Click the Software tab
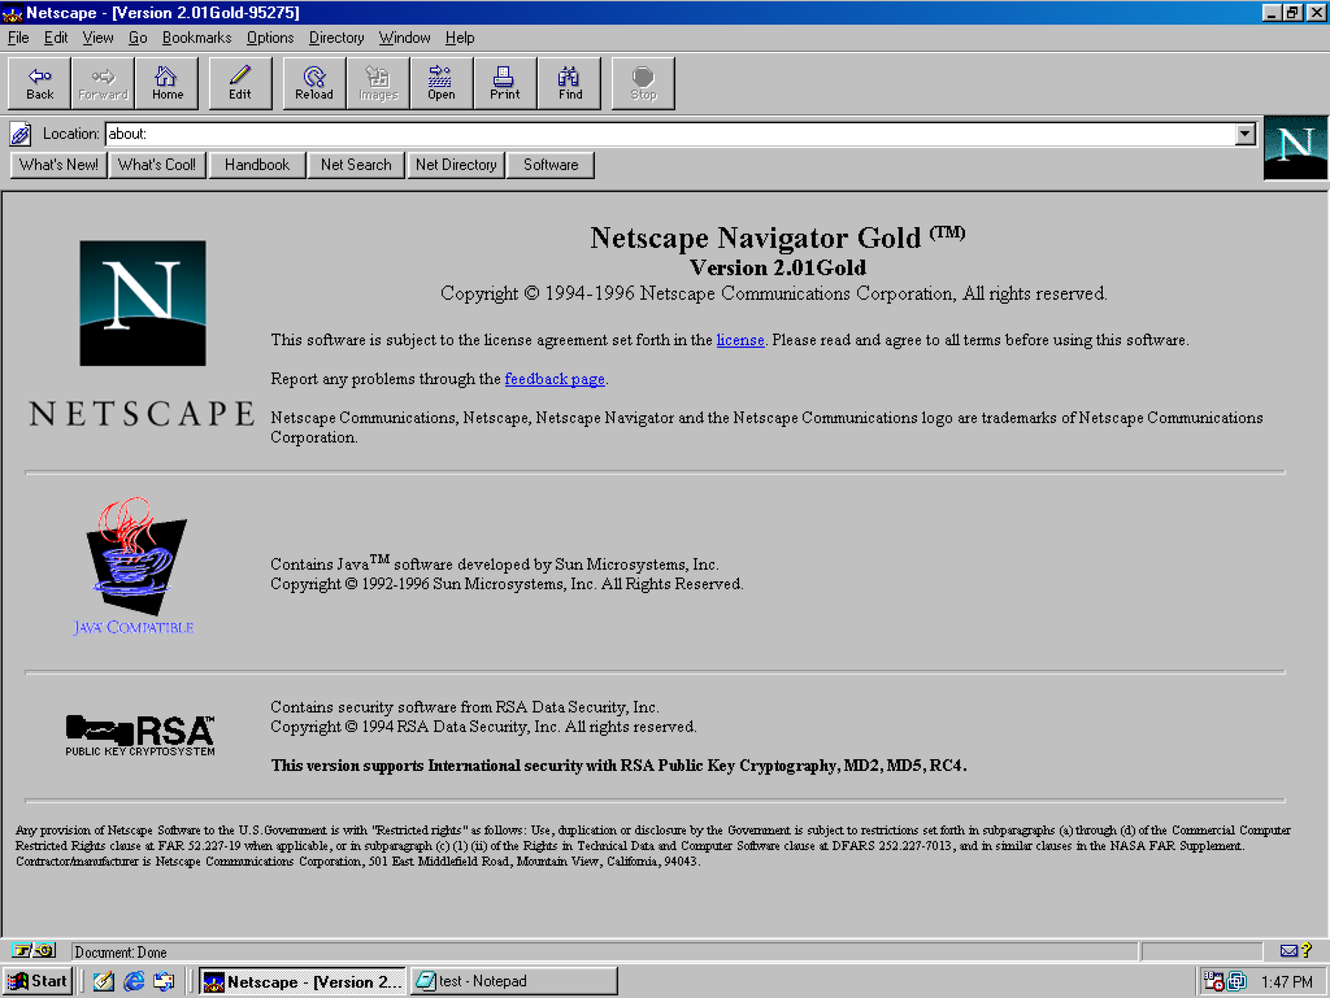Viewport: 1330px width, 998px height. (551, 165)
